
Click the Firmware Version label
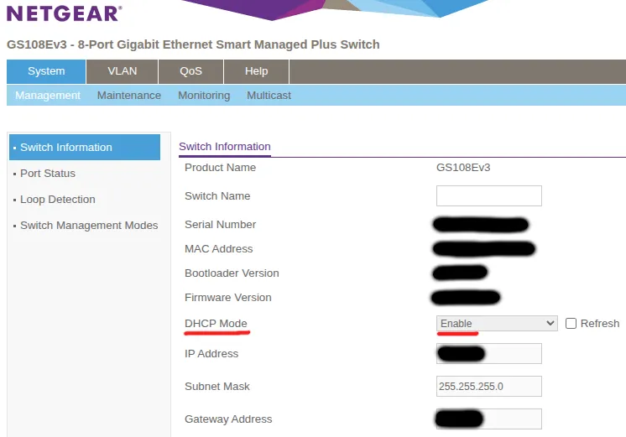228,297
